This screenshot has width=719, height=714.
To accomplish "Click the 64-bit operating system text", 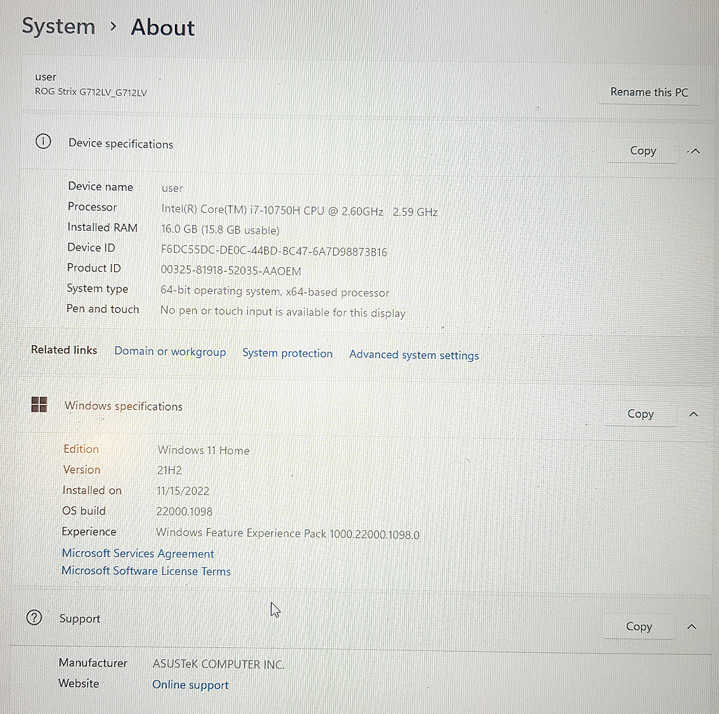I will [x=275, y=292].
